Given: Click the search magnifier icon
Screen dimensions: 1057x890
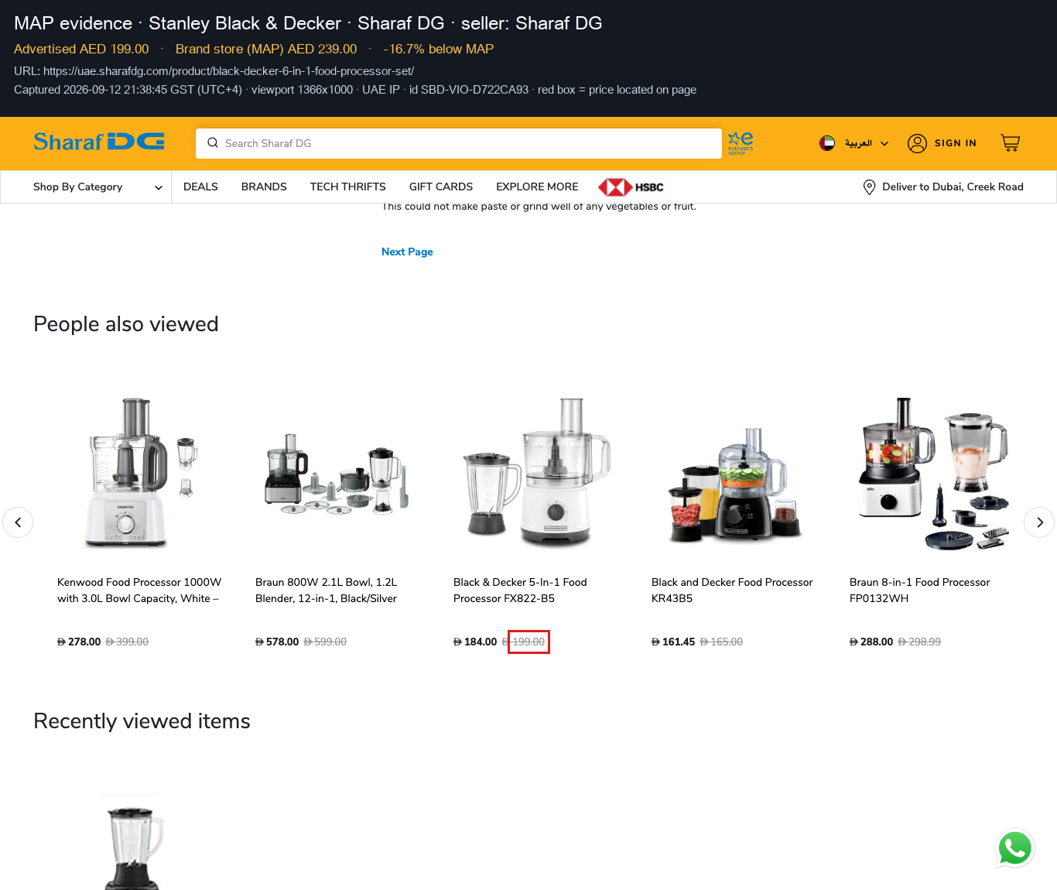Looking at the screenshot, I should tap(213, 143).
